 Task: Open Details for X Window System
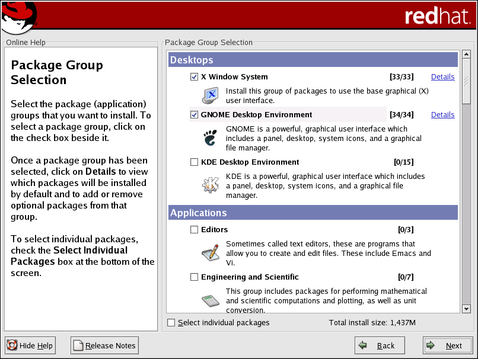(442, 77)
